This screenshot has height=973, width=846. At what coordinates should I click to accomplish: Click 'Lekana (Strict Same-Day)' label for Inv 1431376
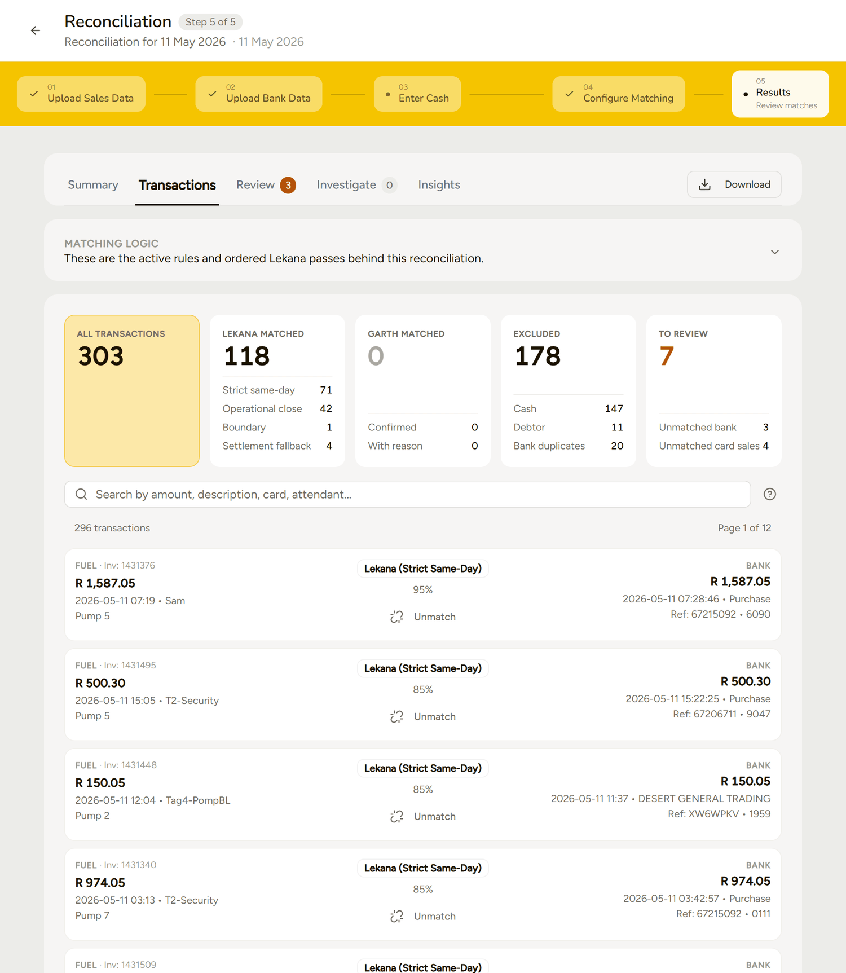click(x=423, y=569)
